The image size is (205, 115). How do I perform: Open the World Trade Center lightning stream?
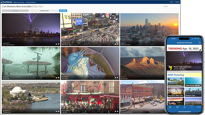pyautogui.click(x=31, y=30)
